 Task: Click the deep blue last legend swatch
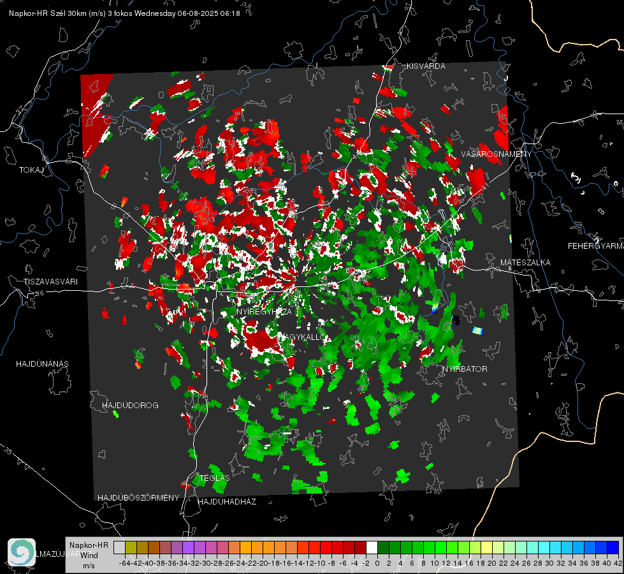[613, 547]
